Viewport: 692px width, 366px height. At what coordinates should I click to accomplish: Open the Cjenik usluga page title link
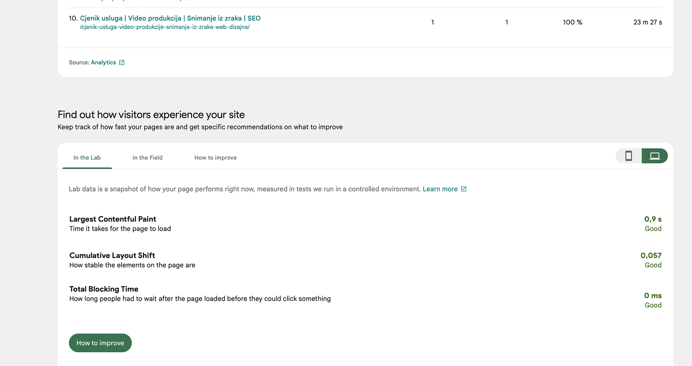point(170,18)
